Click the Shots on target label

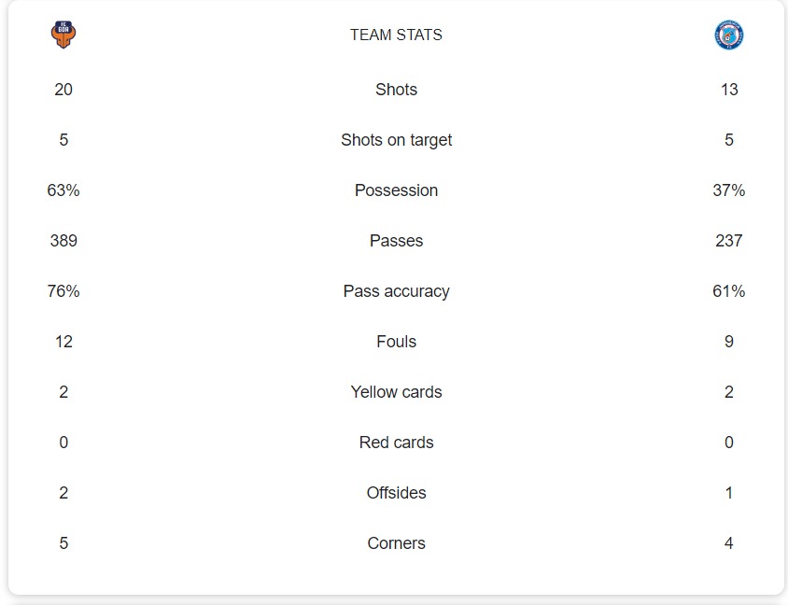click(396, 140)
